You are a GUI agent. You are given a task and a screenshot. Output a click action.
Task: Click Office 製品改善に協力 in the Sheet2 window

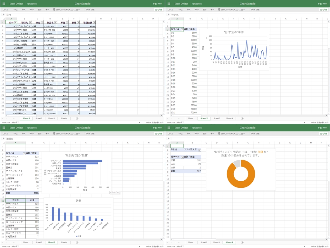coord(320,122)
